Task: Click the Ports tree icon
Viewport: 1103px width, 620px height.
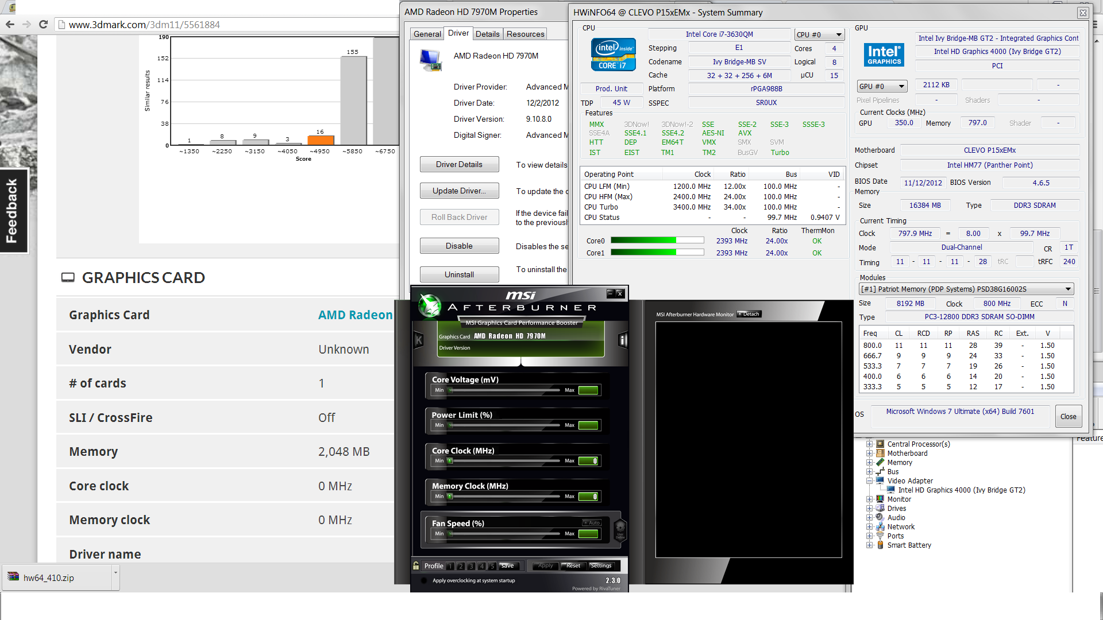Action: 880,536
